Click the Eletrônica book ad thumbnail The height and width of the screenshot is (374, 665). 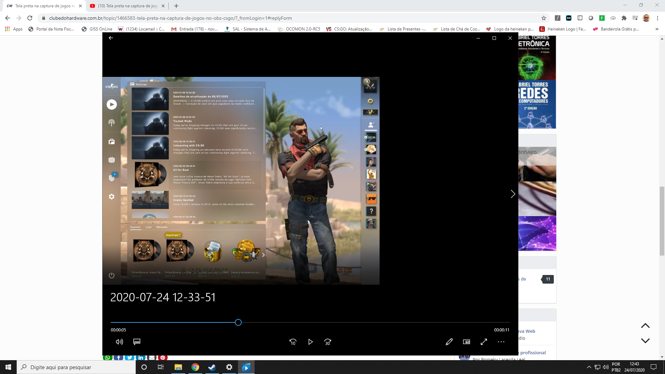pos(537,57)
